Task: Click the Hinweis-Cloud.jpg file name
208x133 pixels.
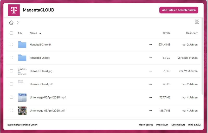Action: pyautogui.click(x=41, y=71)
